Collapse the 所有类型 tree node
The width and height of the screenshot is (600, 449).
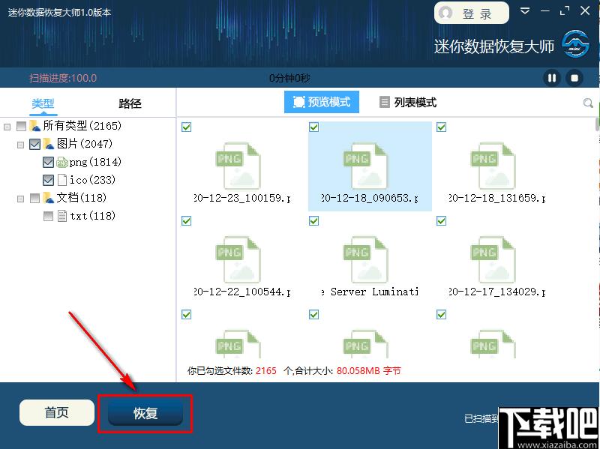[x=7, y=127]
